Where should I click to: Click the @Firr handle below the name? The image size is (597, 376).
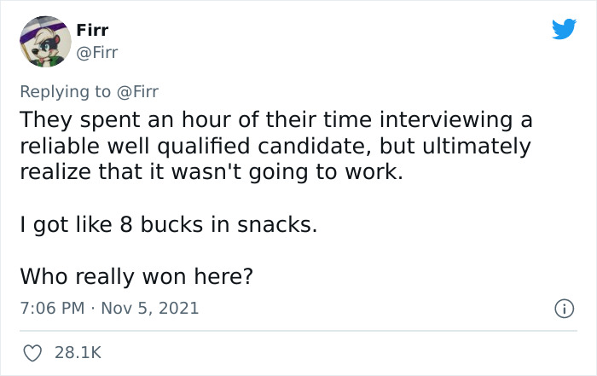(97, 53)
